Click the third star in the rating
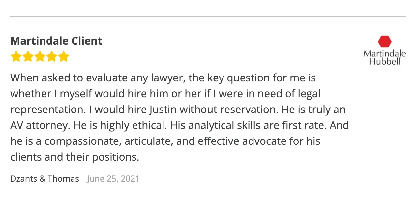The height and width of the screenshot is (219, 416). (x=40, y=57)
